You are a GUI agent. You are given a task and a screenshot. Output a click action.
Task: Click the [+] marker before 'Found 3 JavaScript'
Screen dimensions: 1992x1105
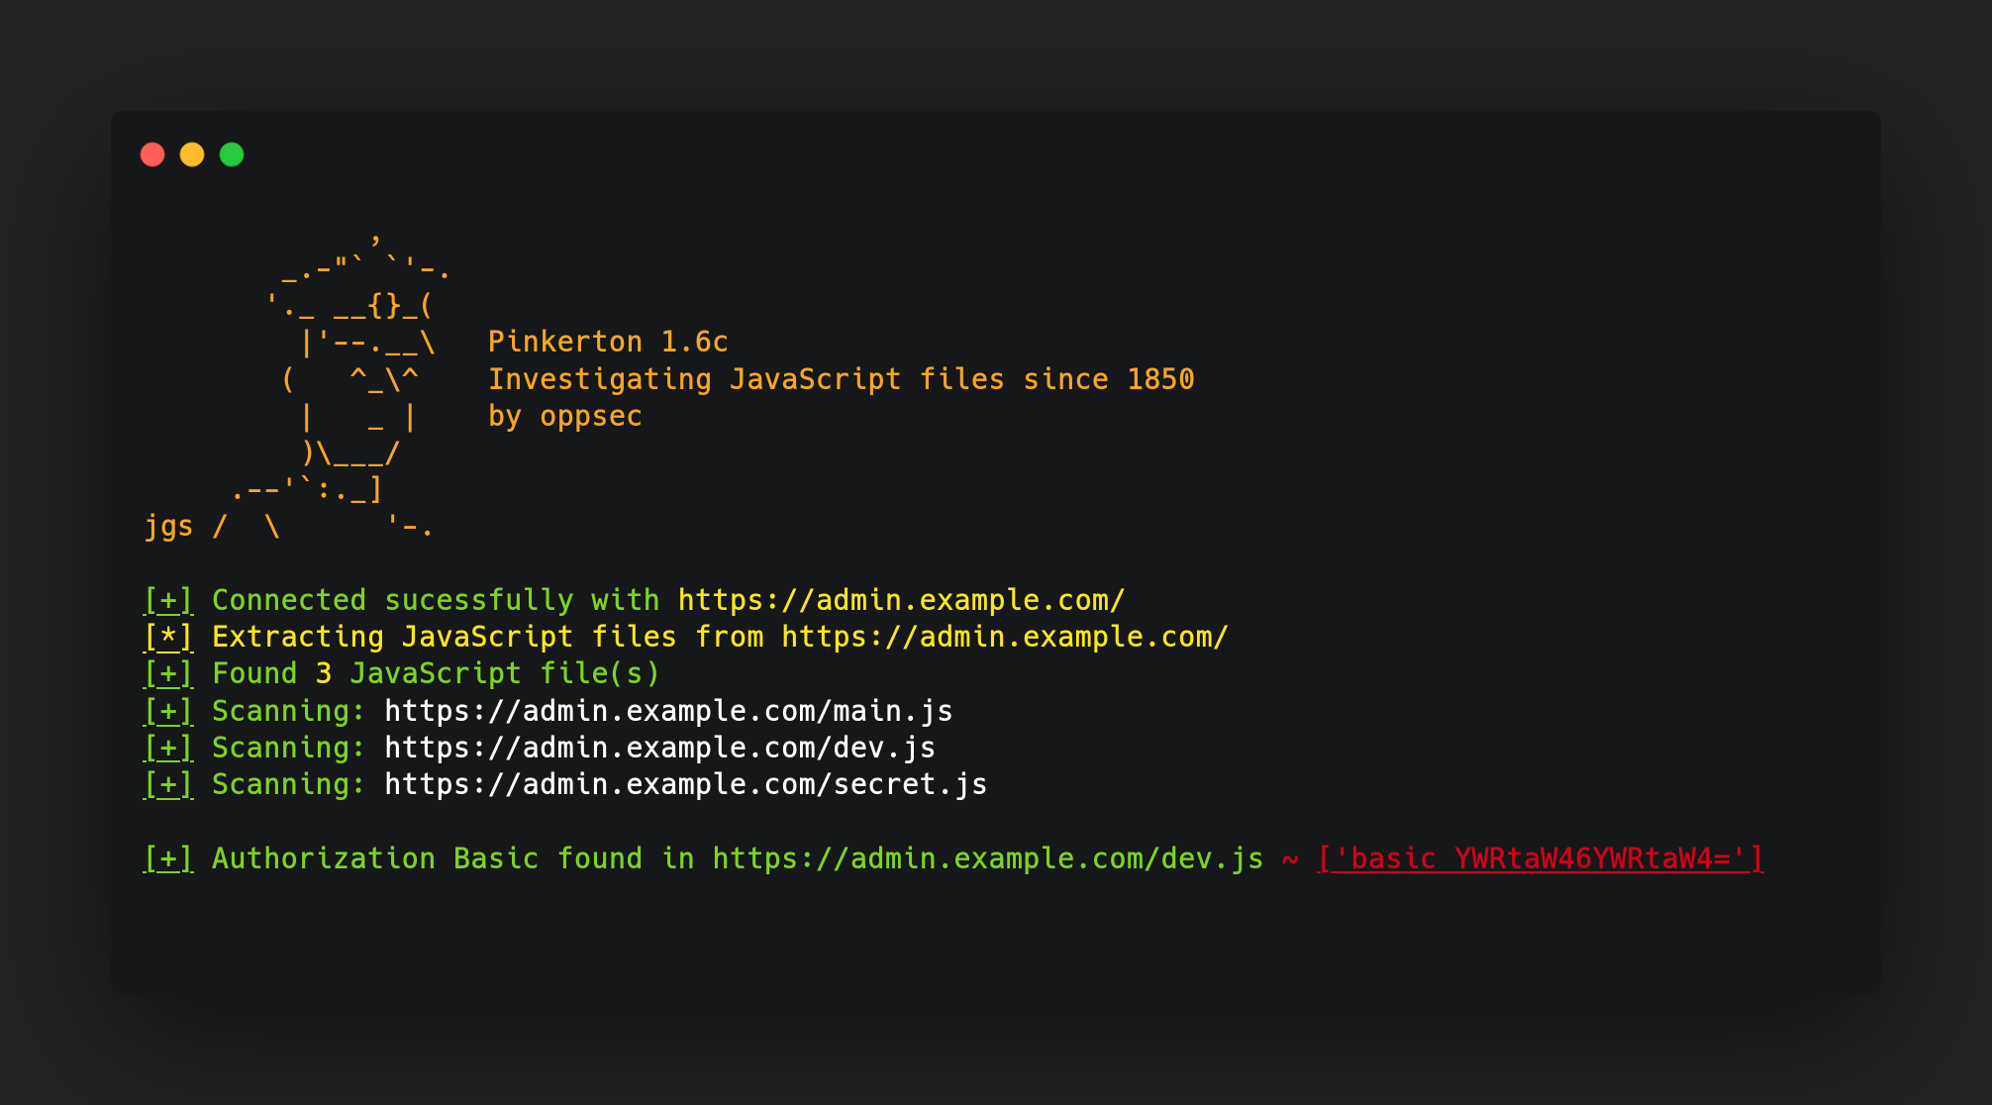(168, 673)
